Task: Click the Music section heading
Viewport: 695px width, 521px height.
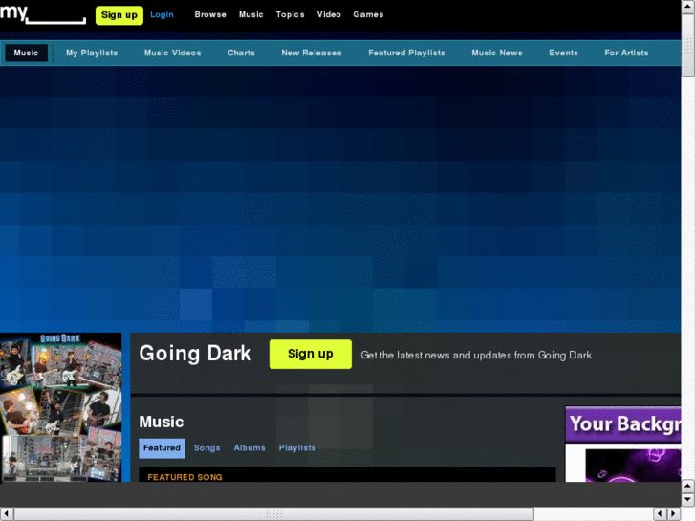Action: point(162,422)
